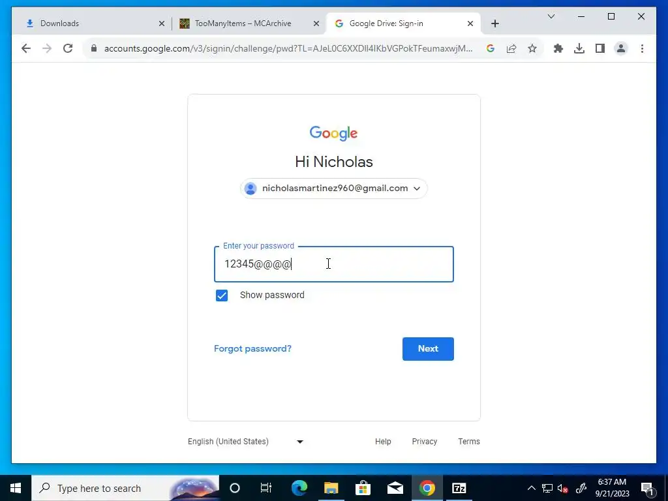
Task: Open tab search chevron
Action: coord(551,16)
